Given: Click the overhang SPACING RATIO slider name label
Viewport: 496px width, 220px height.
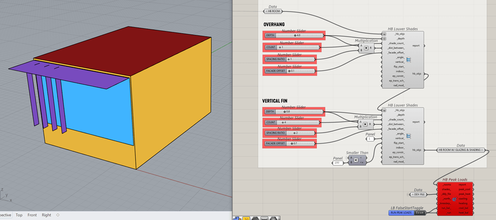Looking at the screenshot, I should coord(275,59).
